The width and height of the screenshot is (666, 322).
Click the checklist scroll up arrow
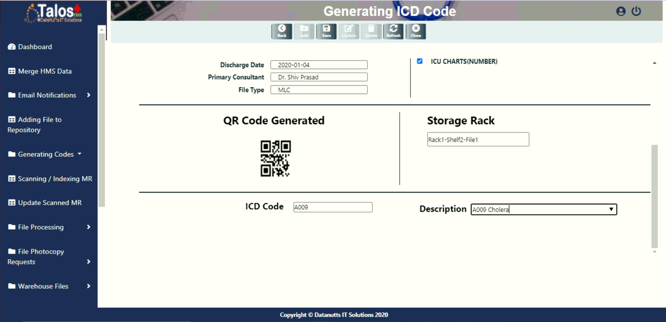click(655, 63)
